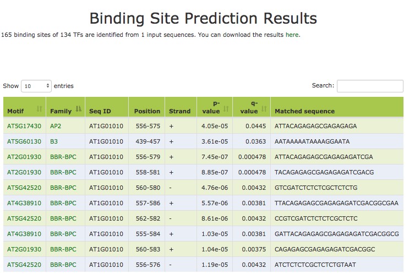
Task: Sort by p-value using its sort icon
Action: pos(226,109)
